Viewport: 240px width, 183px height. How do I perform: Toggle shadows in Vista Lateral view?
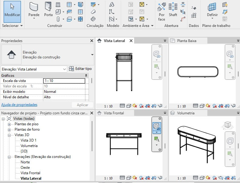tap(141, 106)
